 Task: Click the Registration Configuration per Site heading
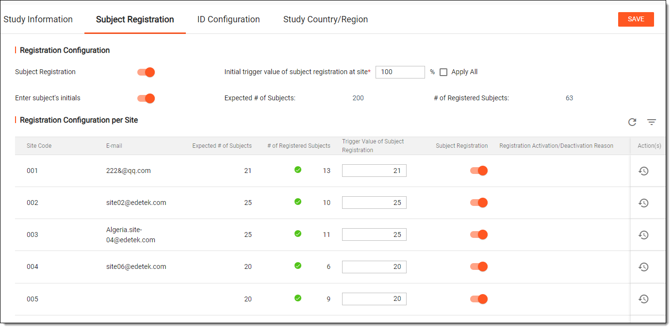point(79,120)
